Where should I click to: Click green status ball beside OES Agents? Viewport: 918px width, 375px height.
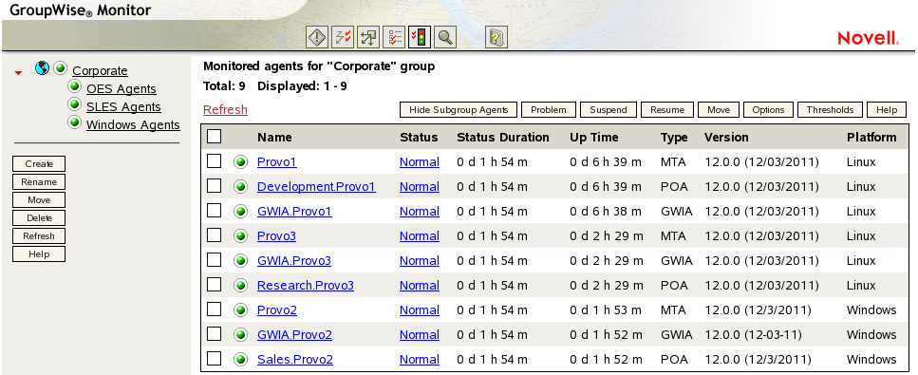point(74,86)
